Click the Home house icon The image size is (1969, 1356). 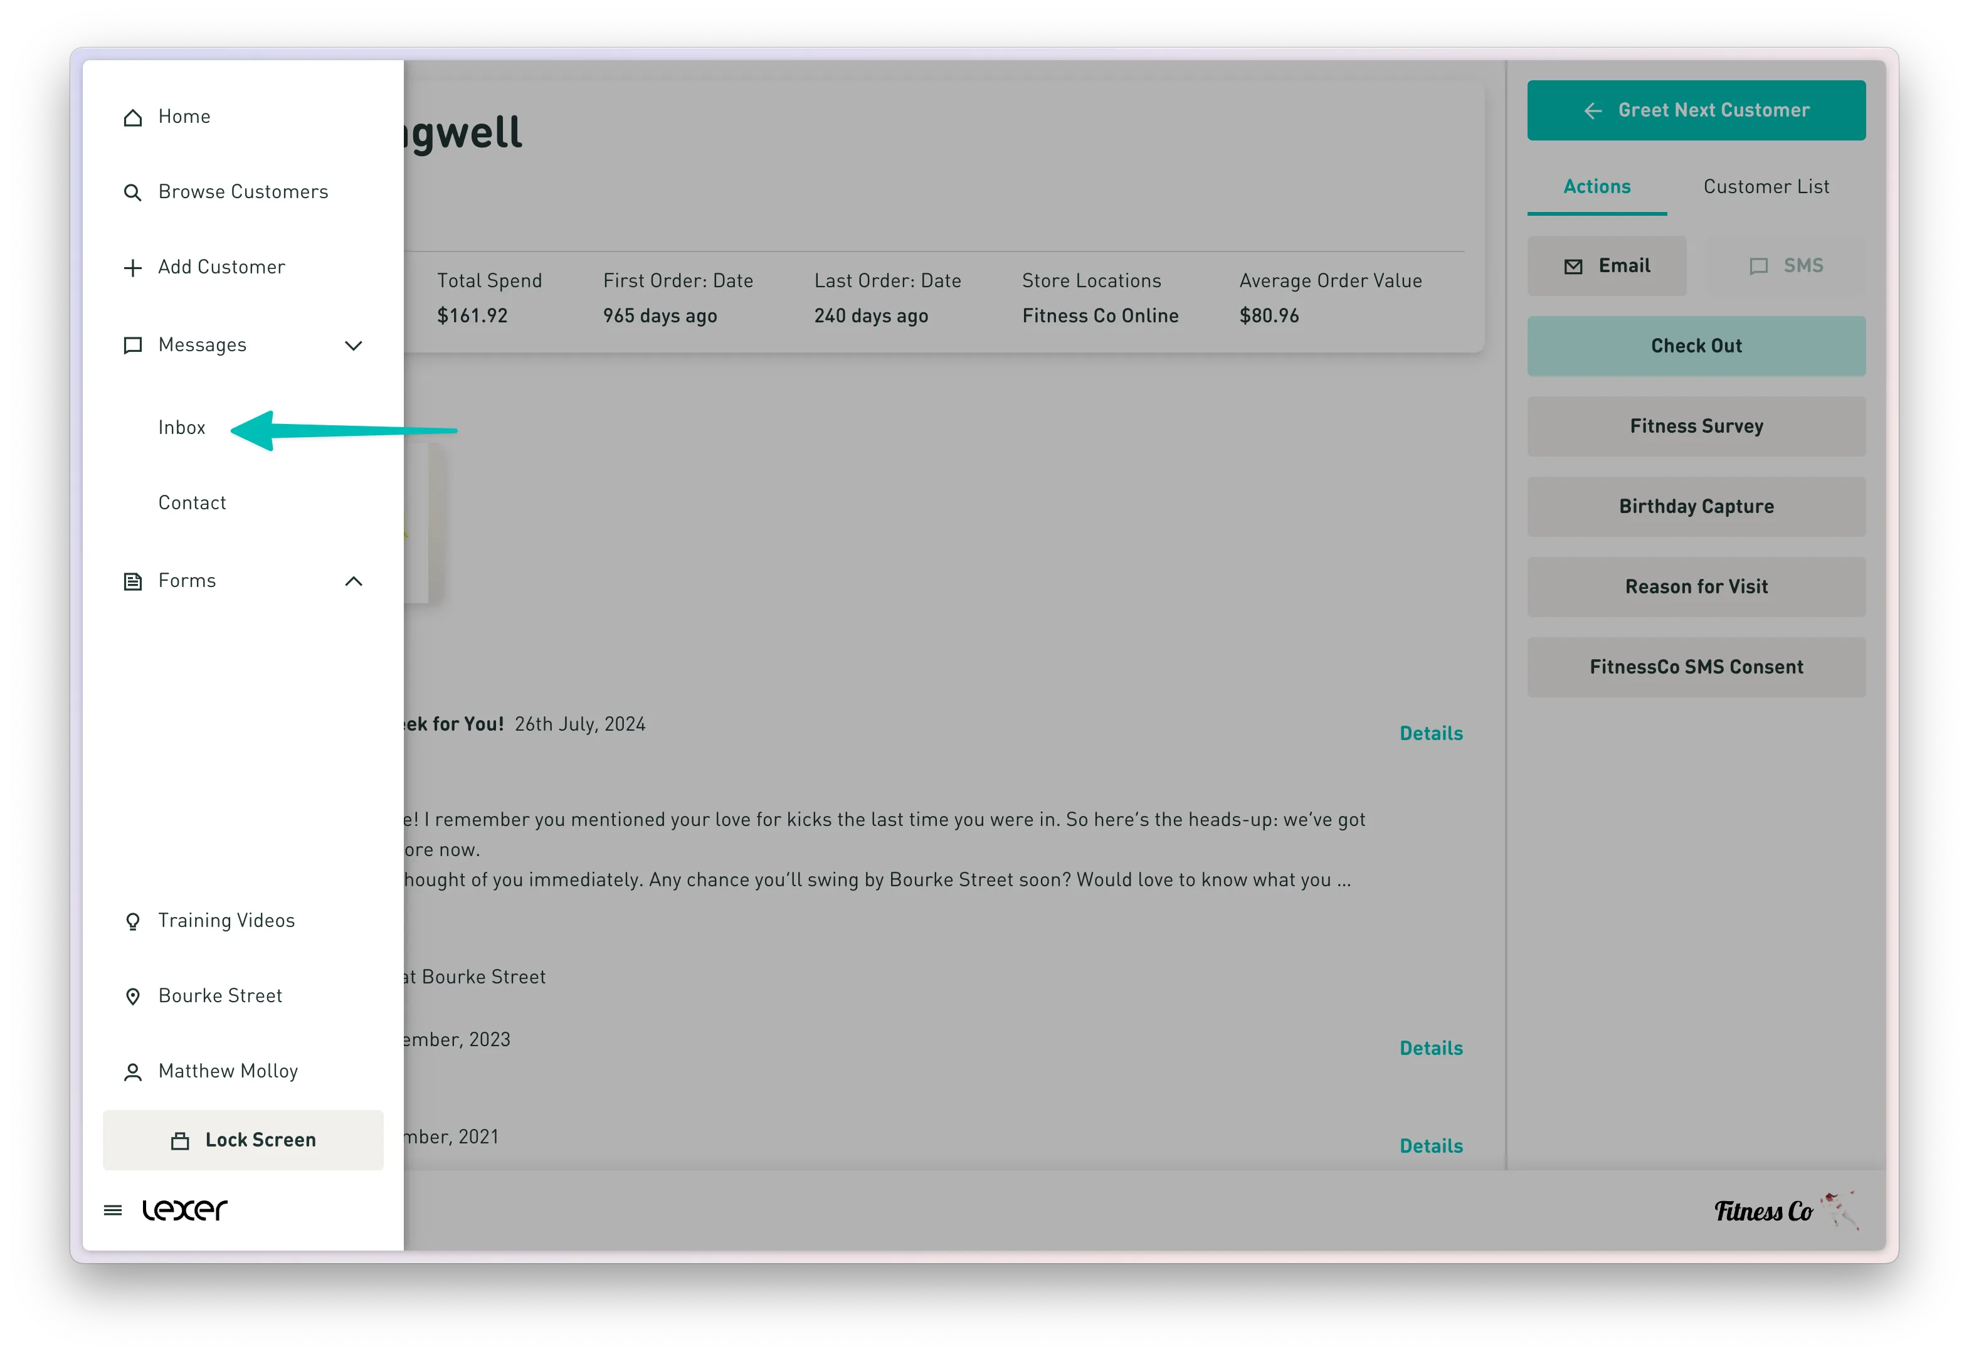tap(132, 117)
